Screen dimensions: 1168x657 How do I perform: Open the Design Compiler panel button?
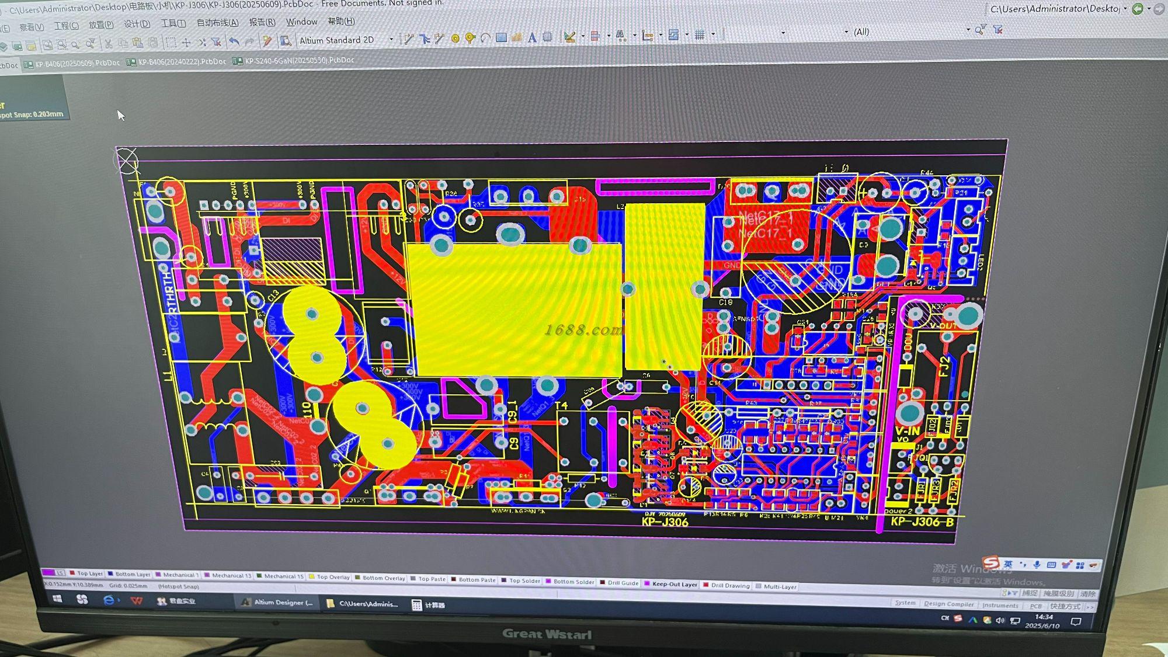(x=948, y=604)
